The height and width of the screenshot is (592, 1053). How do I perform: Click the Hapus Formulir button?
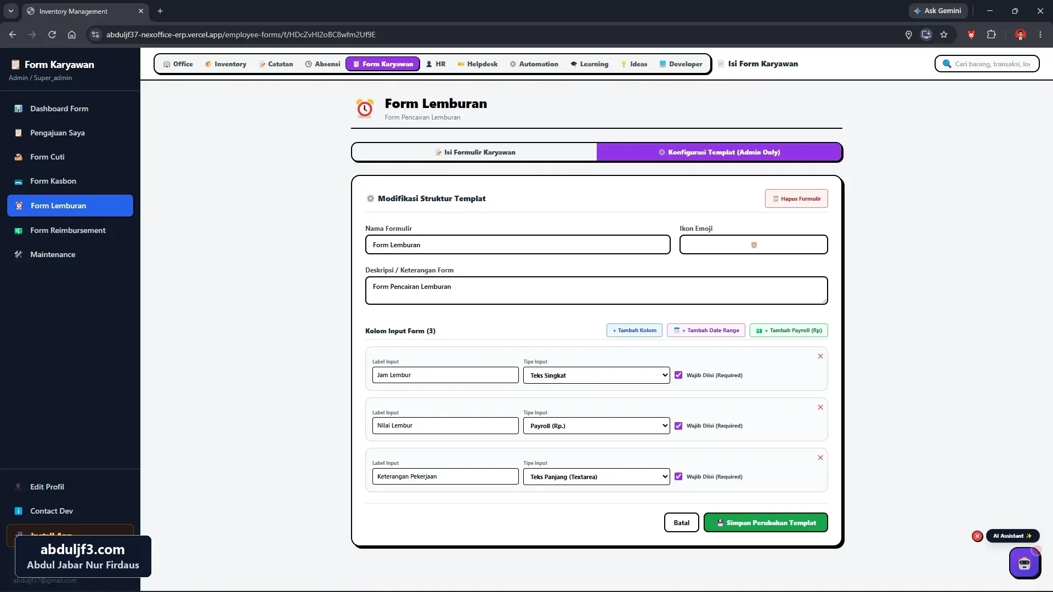796,198
